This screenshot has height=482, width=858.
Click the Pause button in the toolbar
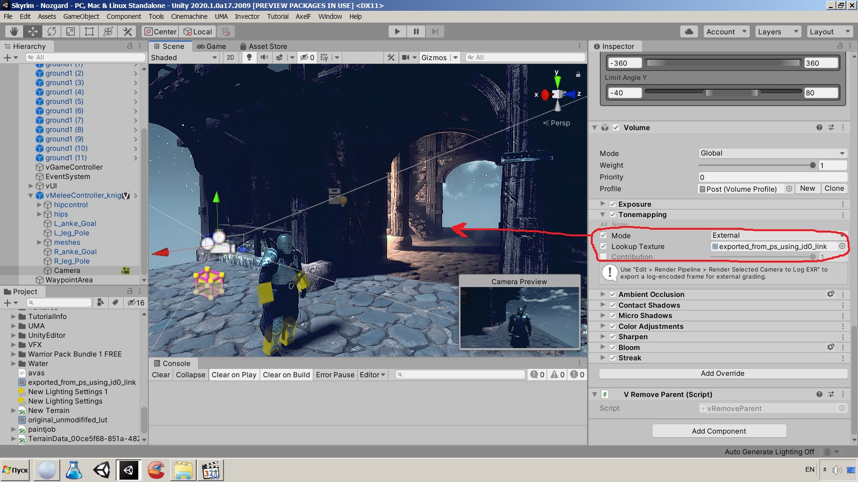click(x=416, y=31)
